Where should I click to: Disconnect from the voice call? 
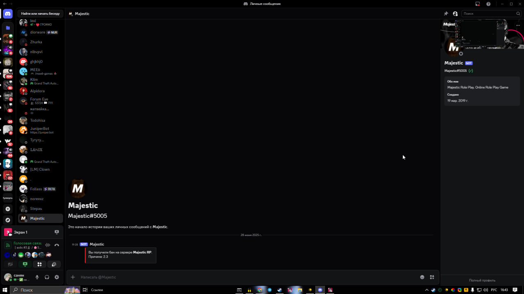coord(57,245)
